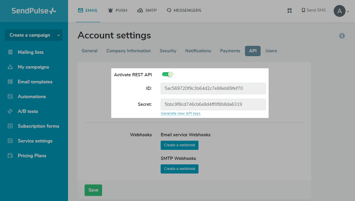Click the user avatar with letter A
The height and width of the screenshot is (201, 355).
[340, 11]
